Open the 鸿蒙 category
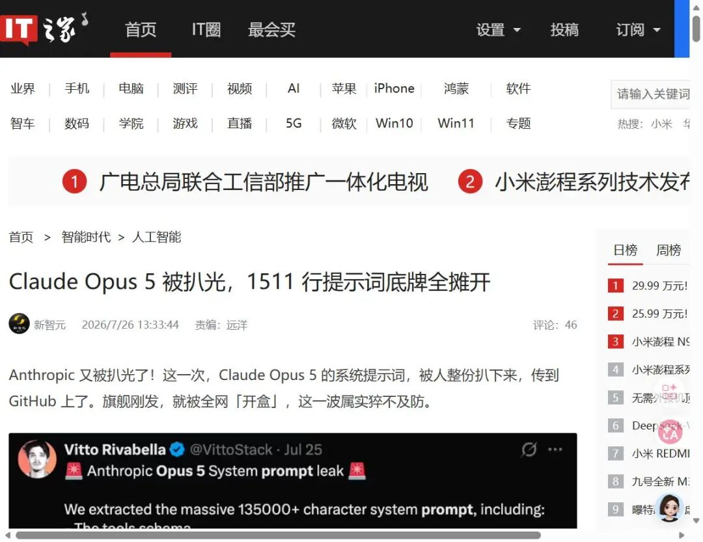 click(x=456, y=88)
